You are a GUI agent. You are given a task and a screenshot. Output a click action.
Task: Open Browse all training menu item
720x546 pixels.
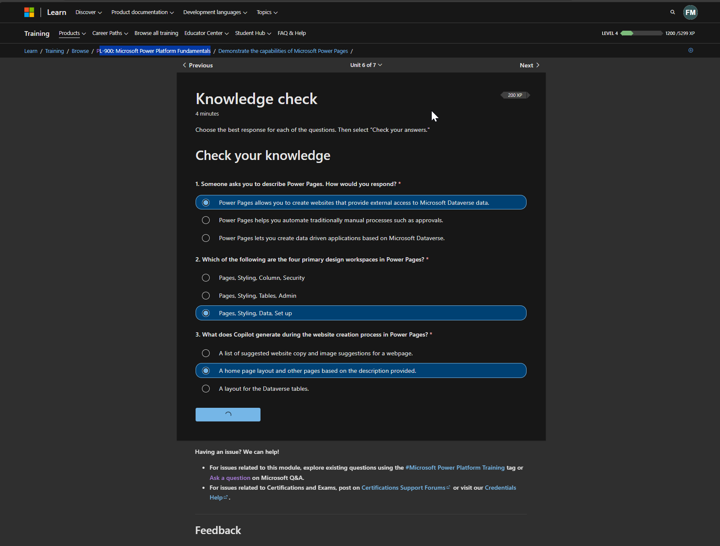[x=156, y=33]
